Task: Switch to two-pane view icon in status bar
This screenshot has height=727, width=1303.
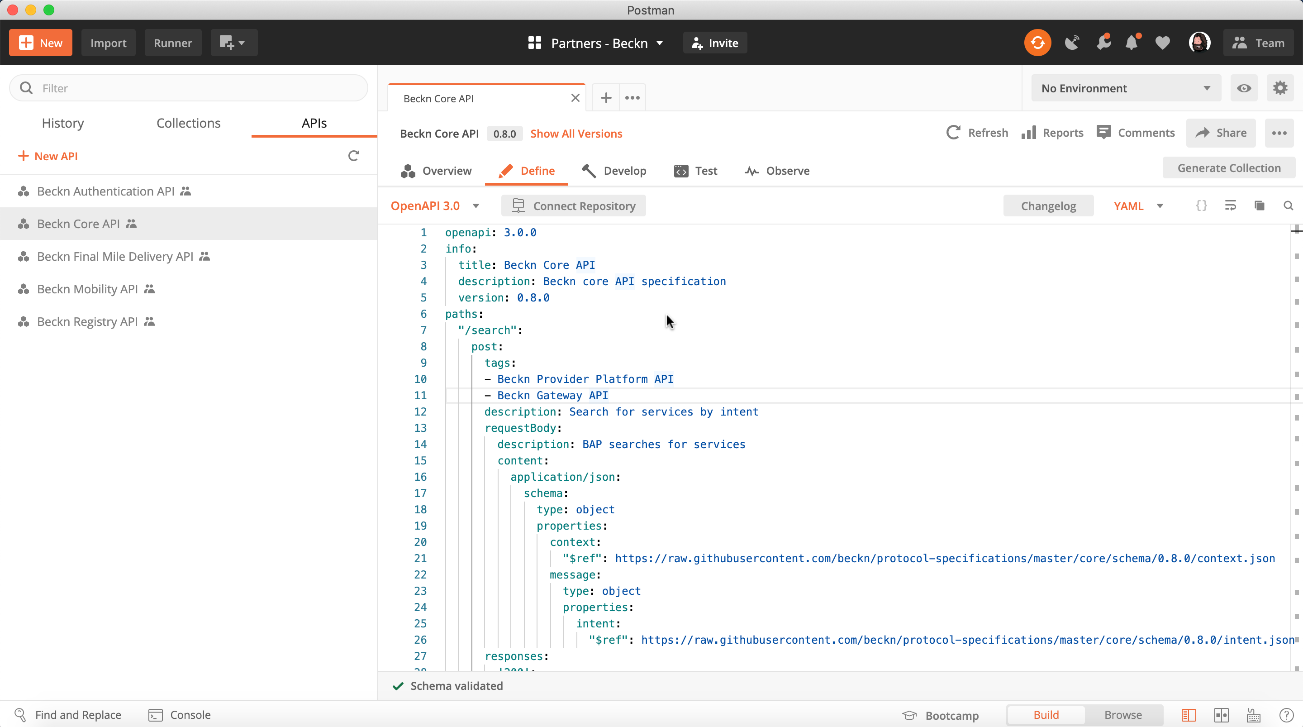Action: coord(1221,715)
